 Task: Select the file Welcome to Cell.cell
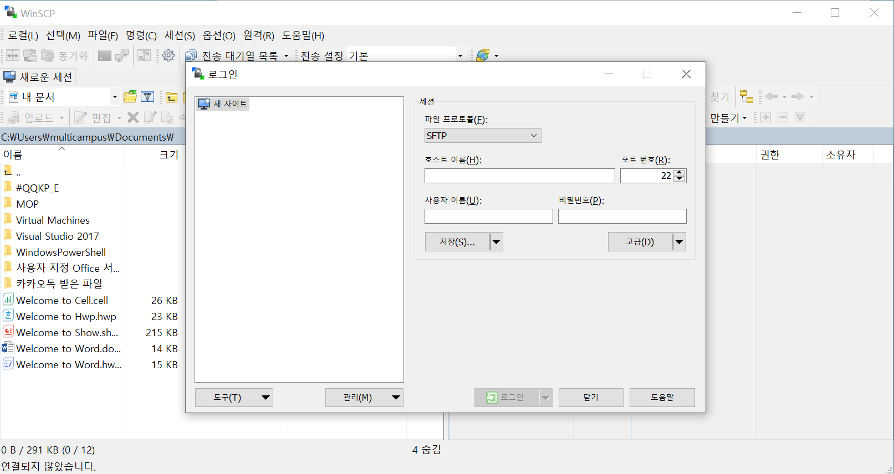pos(62,301)
